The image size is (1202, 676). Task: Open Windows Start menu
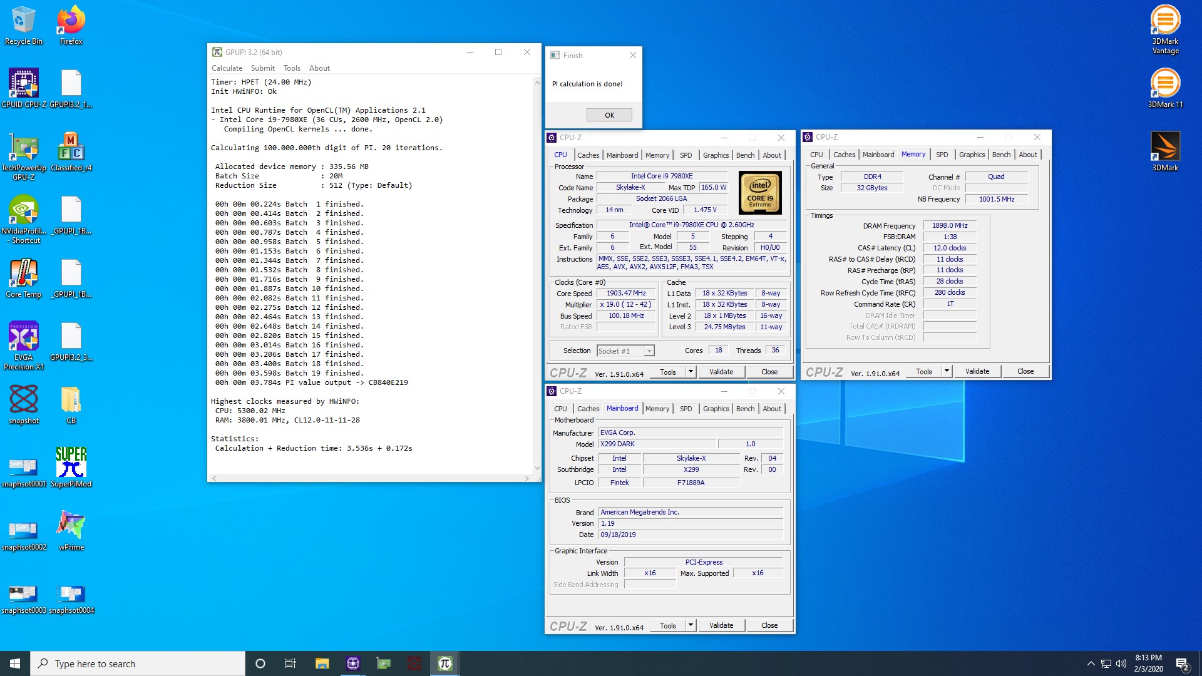coord(15,663)
